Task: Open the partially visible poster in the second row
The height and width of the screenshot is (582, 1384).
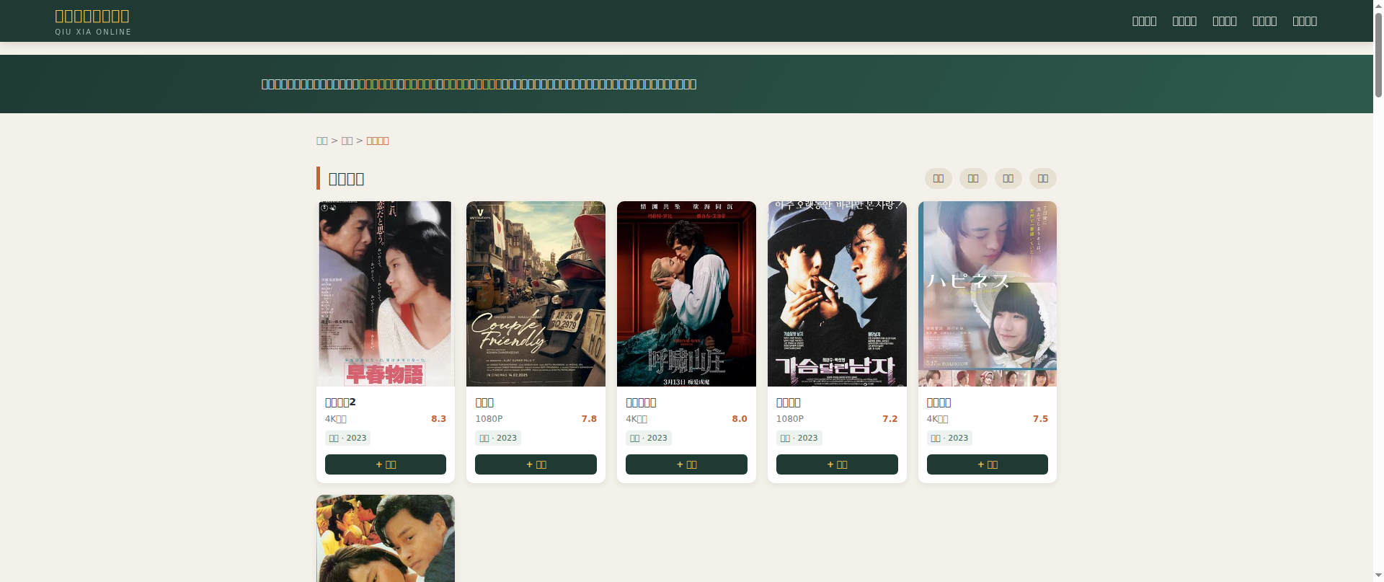Action: (x=386, y=538)
